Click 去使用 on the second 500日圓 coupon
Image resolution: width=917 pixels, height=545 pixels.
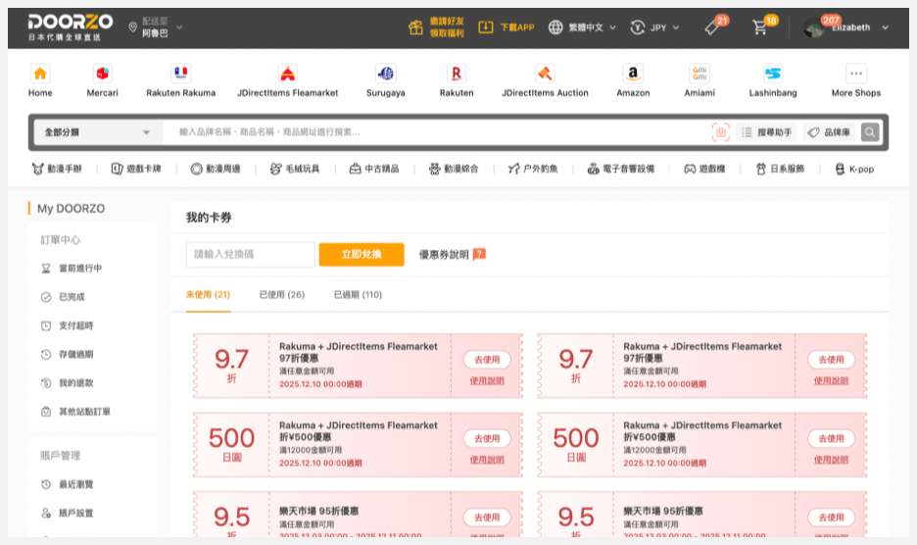[x=831, y=438]
